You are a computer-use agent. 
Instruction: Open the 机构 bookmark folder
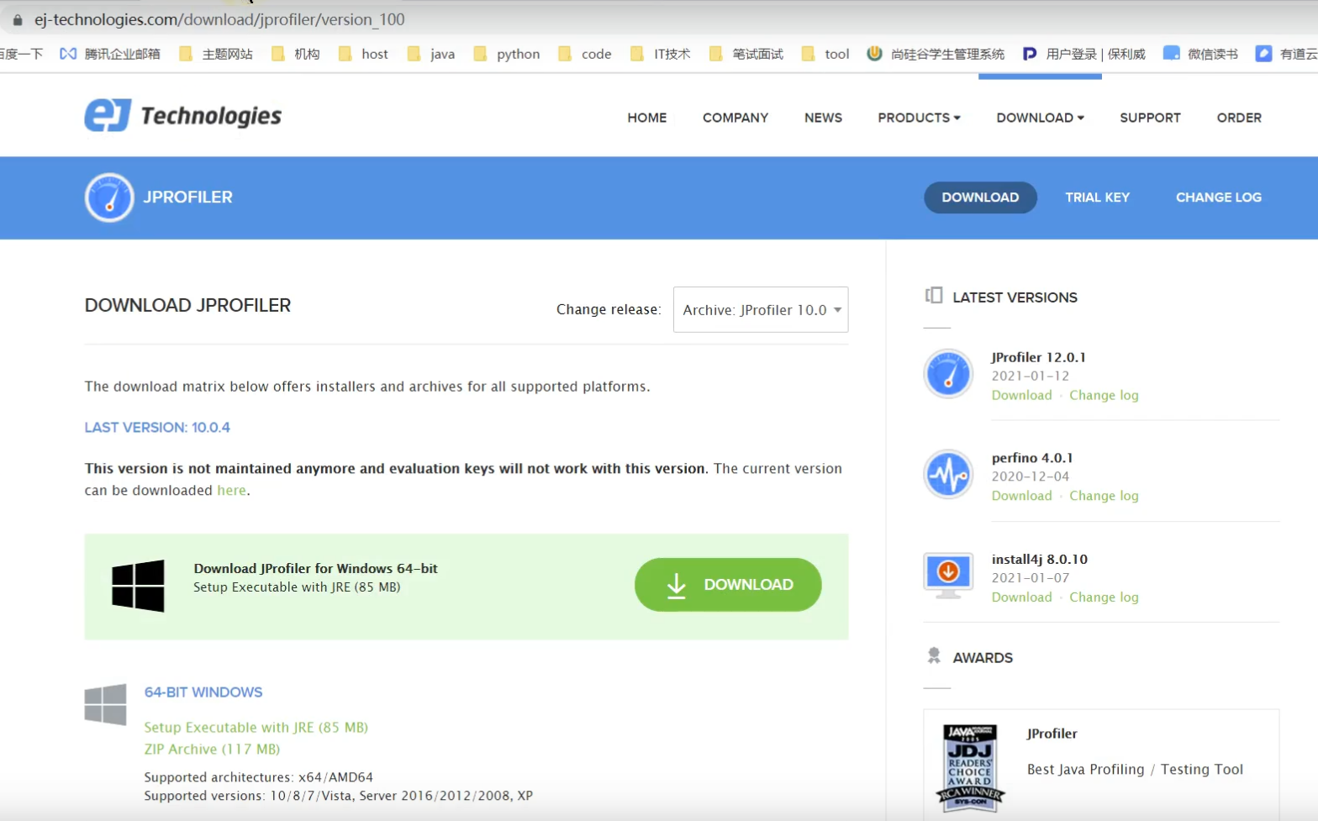(x=296, y=54)
